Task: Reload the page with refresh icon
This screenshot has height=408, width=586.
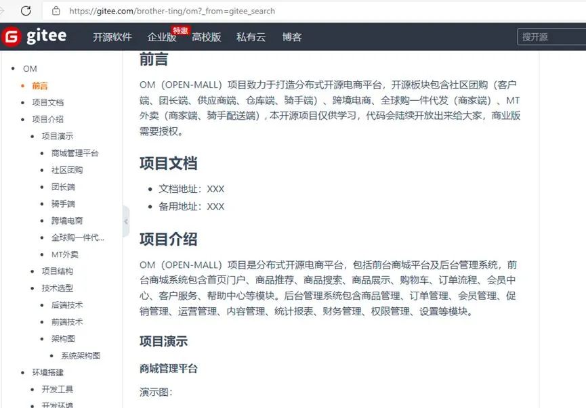Action: pyautogui.click(x=26, y=11)
